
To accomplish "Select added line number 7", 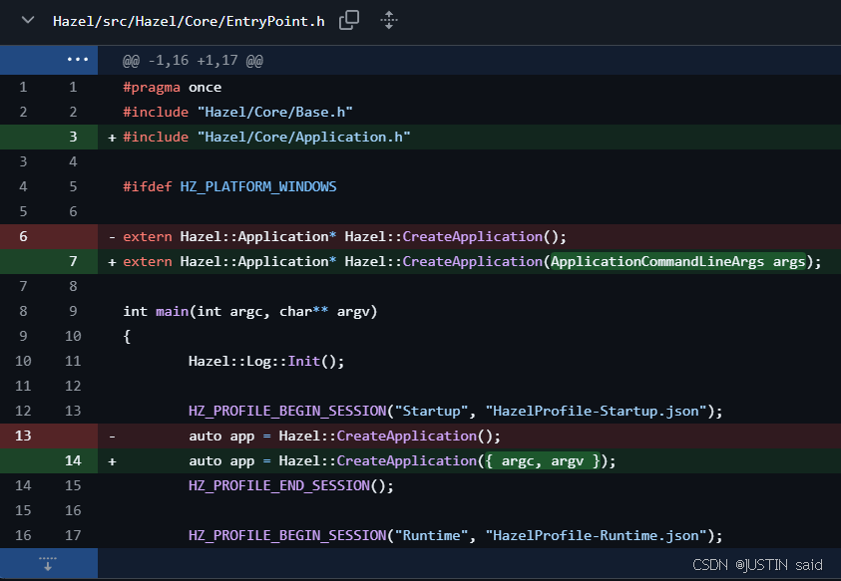I will tap(73, 261).
